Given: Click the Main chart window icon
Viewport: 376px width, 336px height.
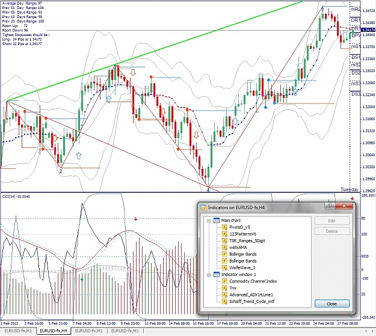Looking at the screenshot, I should (x=217, y=220).
